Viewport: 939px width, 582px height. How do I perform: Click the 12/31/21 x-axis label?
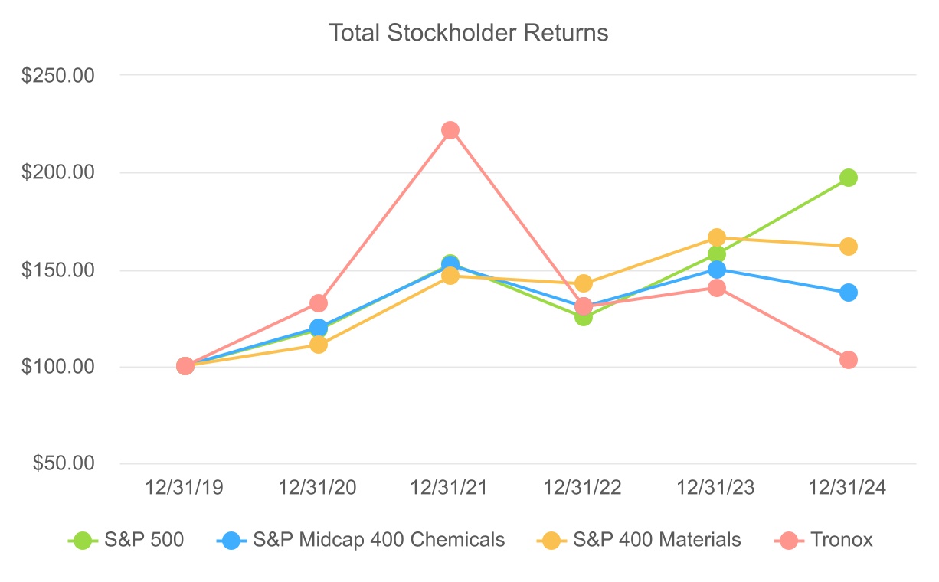coord(451,489)
